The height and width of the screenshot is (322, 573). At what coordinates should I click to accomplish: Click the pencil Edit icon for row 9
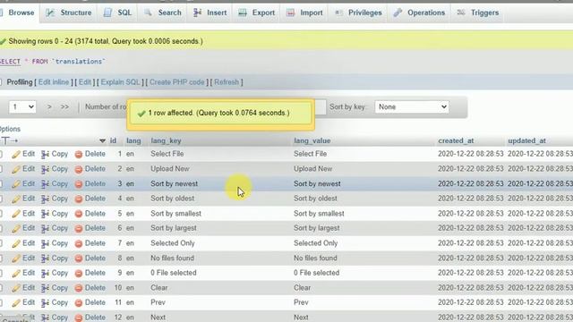16,274
